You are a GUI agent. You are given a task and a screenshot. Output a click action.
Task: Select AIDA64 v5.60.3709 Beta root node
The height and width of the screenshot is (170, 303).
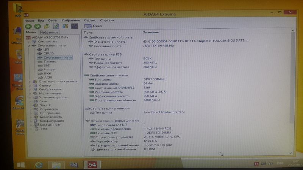coord(50,37)
